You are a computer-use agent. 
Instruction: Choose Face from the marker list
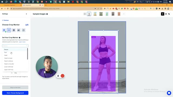(5, 53)
